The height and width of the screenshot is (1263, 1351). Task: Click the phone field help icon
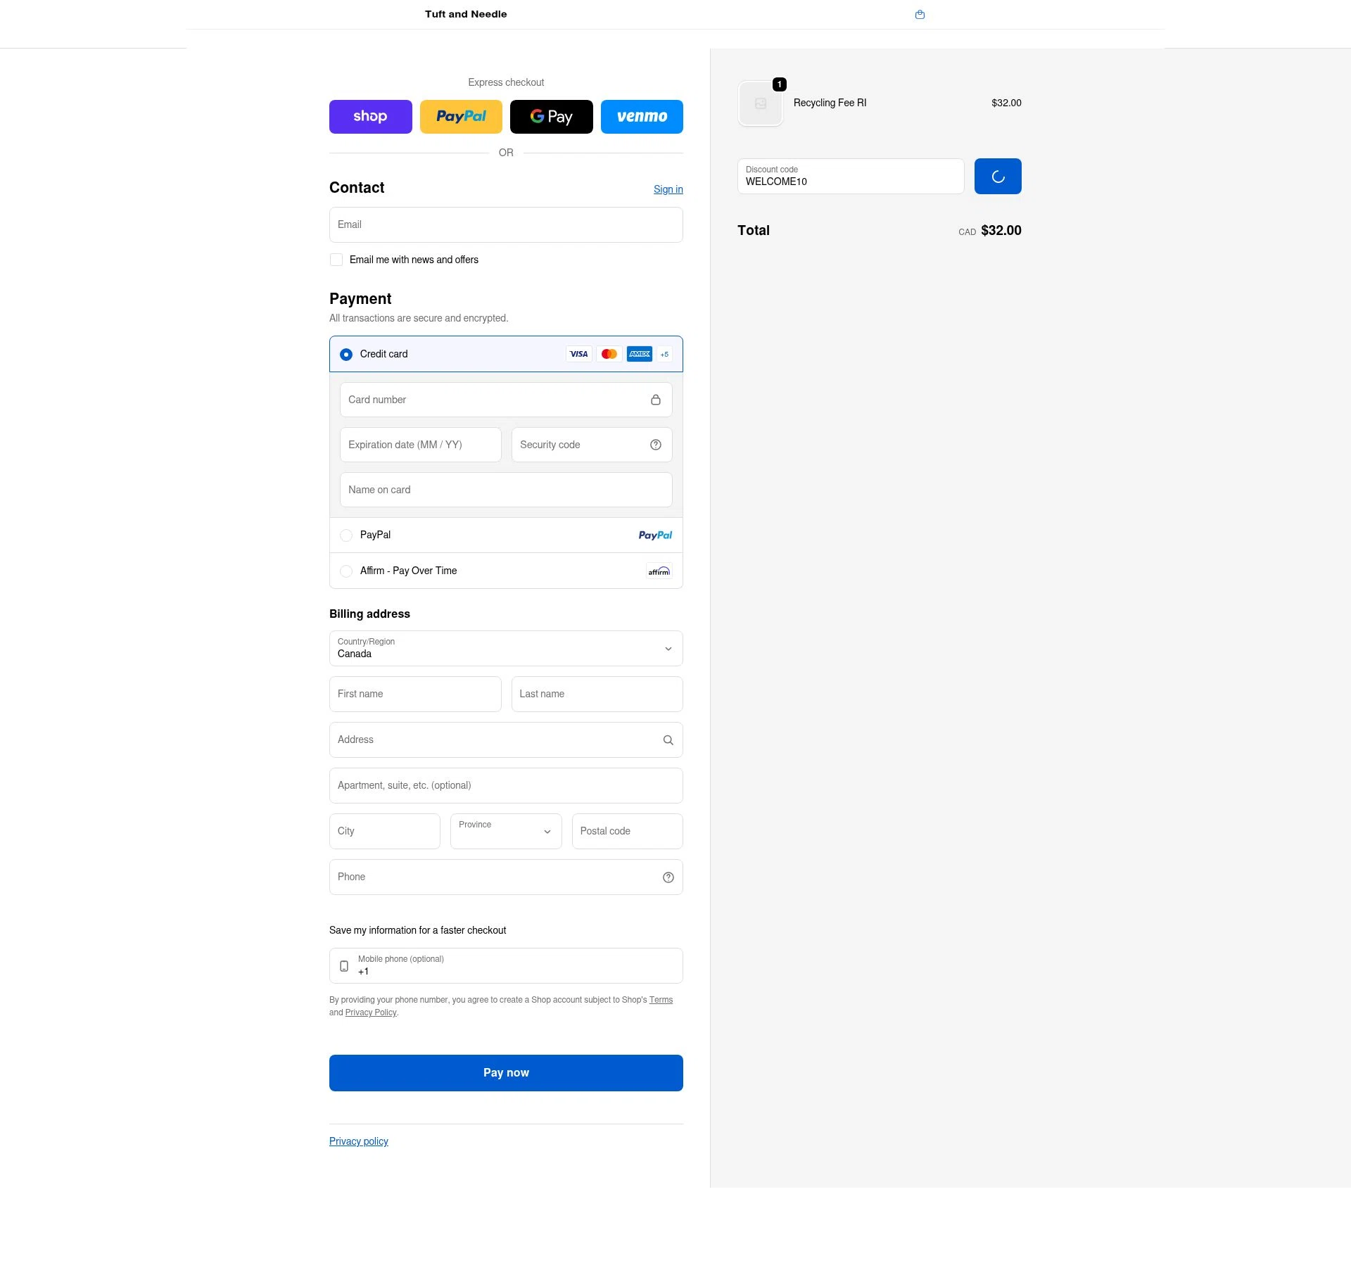point(668,877)
